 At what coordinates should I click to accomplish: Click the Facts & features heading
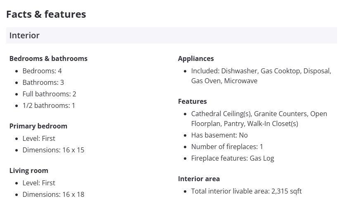click(x=46, y=14)
